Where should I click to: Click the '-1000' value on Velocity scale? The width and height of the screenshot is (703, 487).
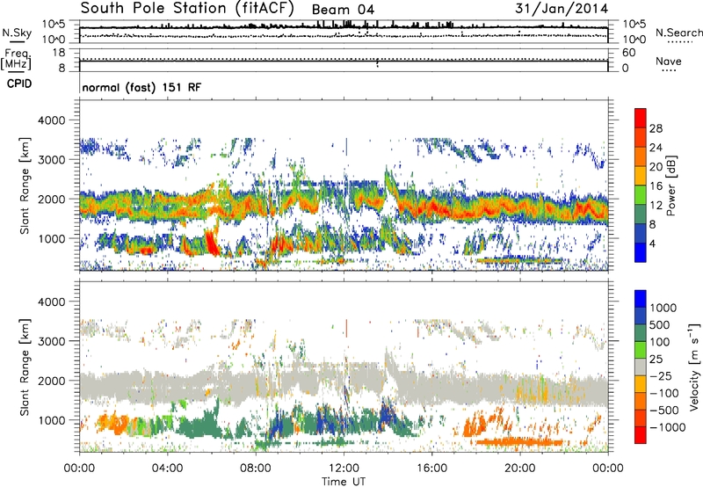pos(668,427)
